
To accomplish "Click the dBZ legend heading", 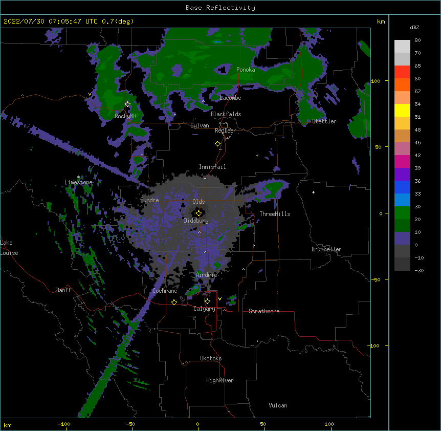I will click(x=414, y=27).
